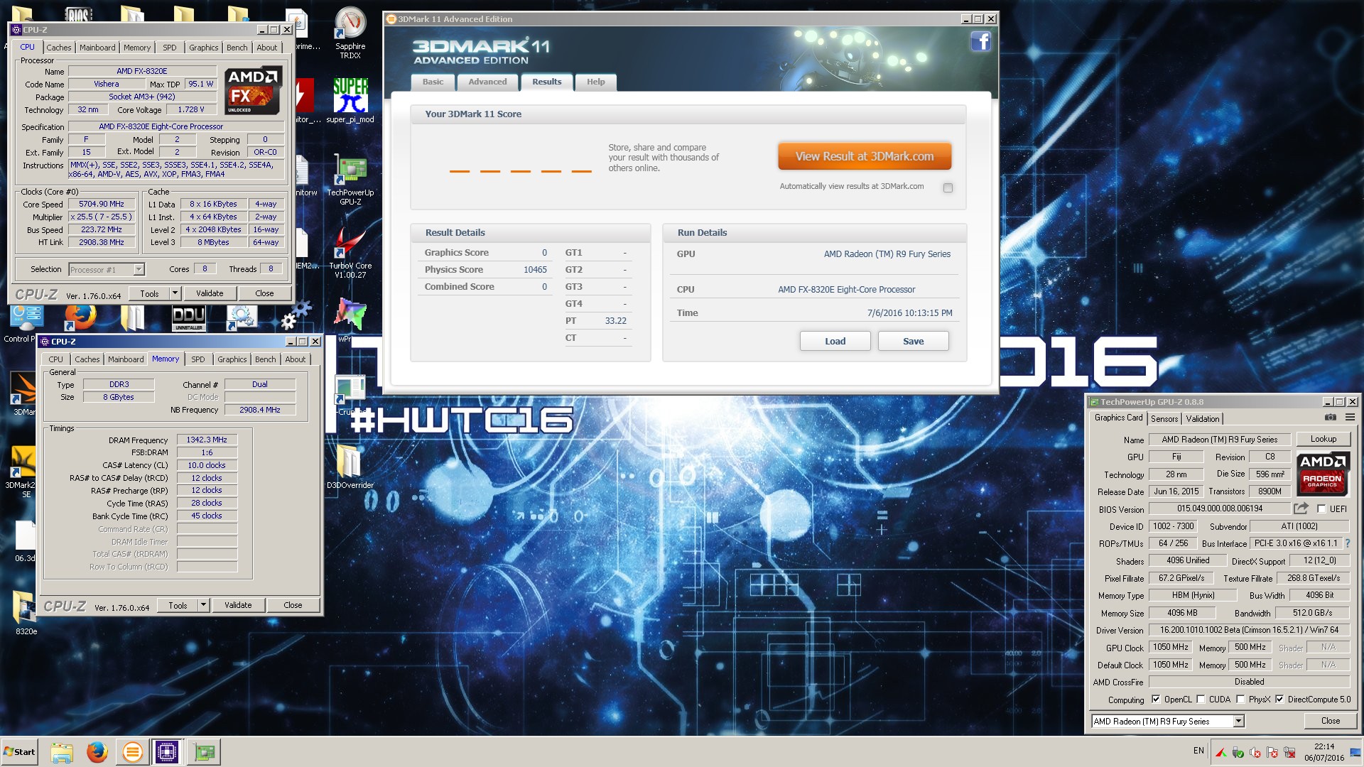The height and width of the screenshot is (767, 1364).
Task: Click Validate in the Memory CPU-Z window
Action: [x=238, y=605]
